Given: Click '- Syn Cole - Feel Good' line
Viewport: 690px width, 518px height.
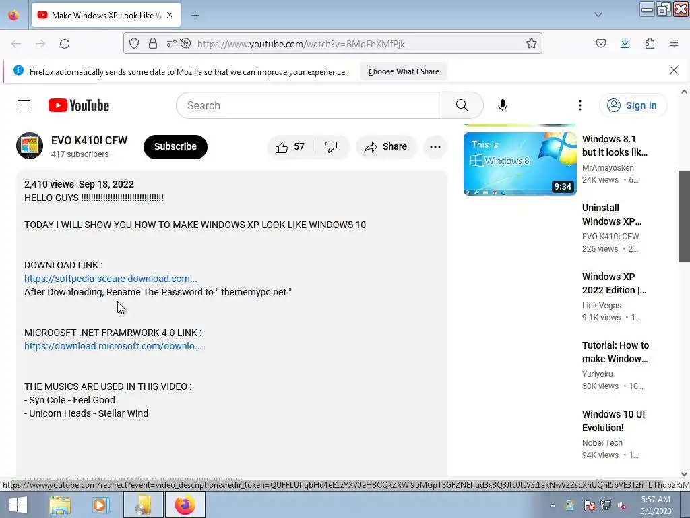Looking at the screenshot, I should tap(69, 400).
